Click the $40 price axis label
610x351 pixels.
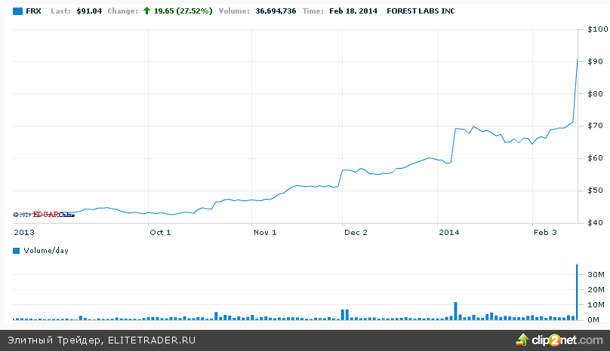tap(595, 223)
